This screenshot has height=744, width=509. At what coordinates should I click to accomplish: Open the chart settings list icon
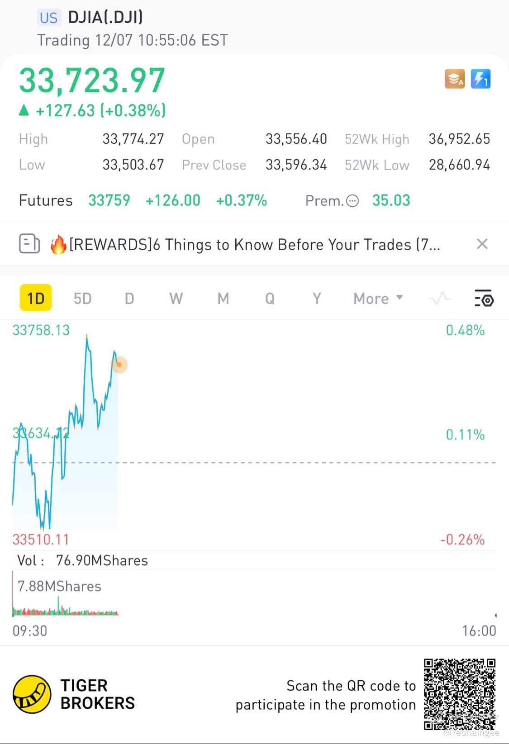point(484,299)
